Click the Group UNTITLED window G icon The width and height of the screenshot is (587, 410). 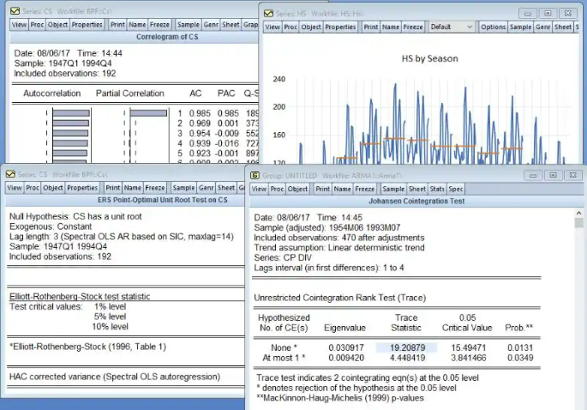tap(255, 175)
